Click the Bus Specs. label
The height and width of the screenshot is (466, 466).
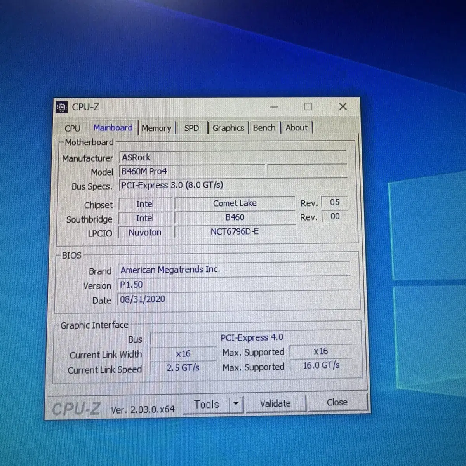point(92,186)
